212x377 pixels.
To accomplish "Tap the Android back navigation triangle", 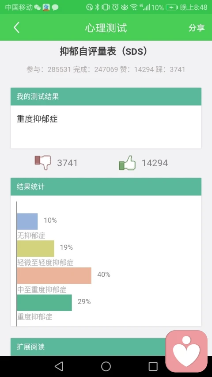I will pos(59,366).
